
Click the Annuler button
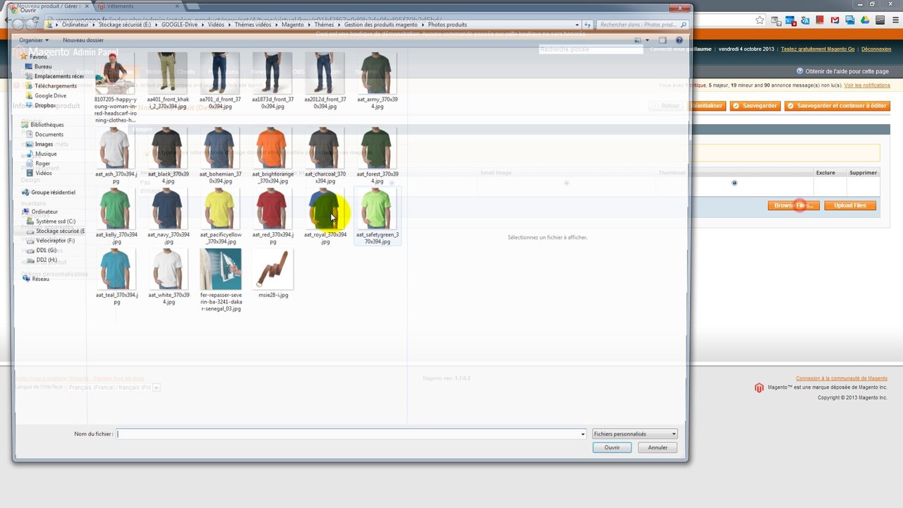point(657,447)
